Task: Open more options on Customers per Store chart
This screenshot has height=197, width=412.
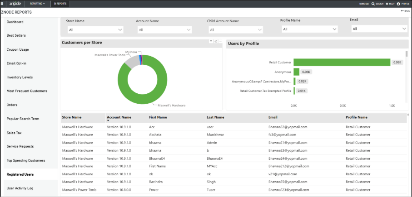Action: pos(220,41)
